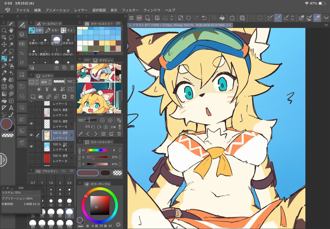Select the Eraser tool
This screenshot has width=330, height=229.
pos(4,80)
